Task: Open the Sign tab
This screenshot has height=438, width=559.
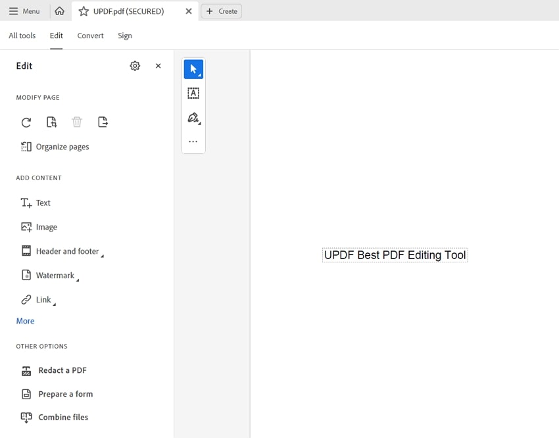Action: (125, 36)
